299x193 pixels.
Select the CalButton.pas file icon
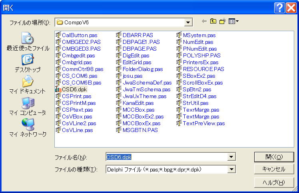[58, 35]
